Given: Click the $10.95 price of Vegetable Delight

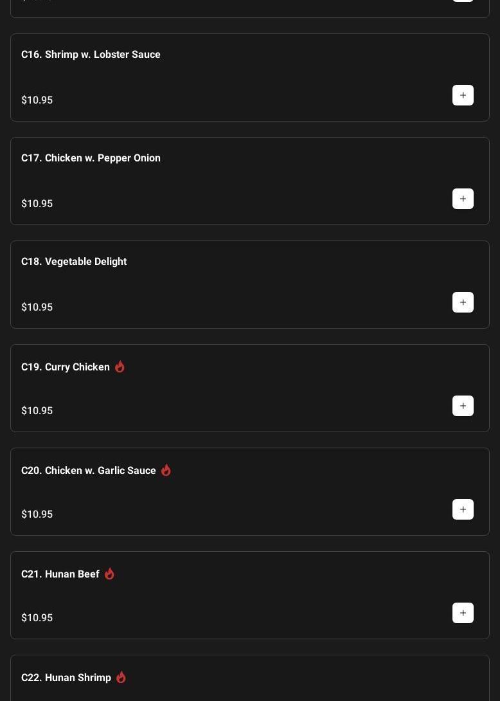Looking at the screenshot, I should [37, 307].
